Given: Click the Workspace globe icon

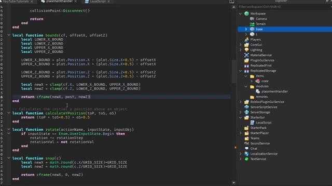Looking at the screenshot, I should (246, 13).
